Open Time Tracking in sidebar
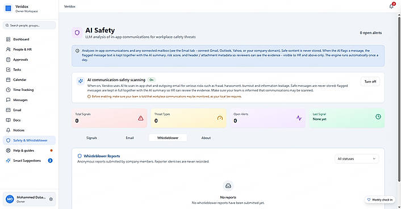This screenshot has width=401, height=209. pyautogui.click(x=29, y=90)
